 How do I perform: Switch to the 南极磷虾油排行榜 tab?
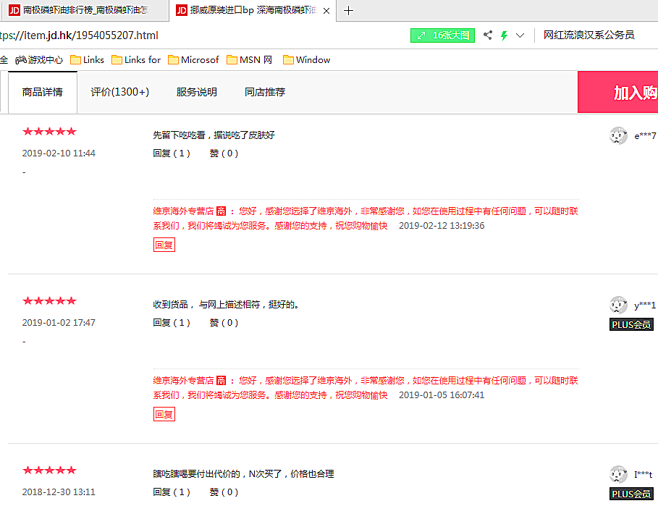83,11
